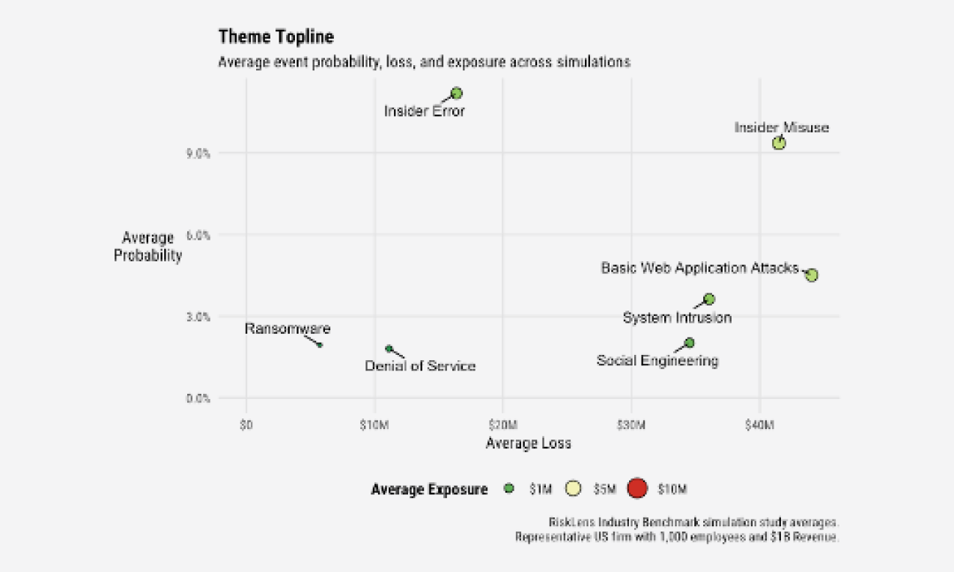
Task: Click the $40M x-axis tick label
Action: coord(760,425)
